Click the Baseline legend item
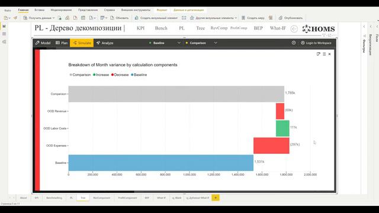The height and width of the screenshot is (213, 379). point(139,75)
